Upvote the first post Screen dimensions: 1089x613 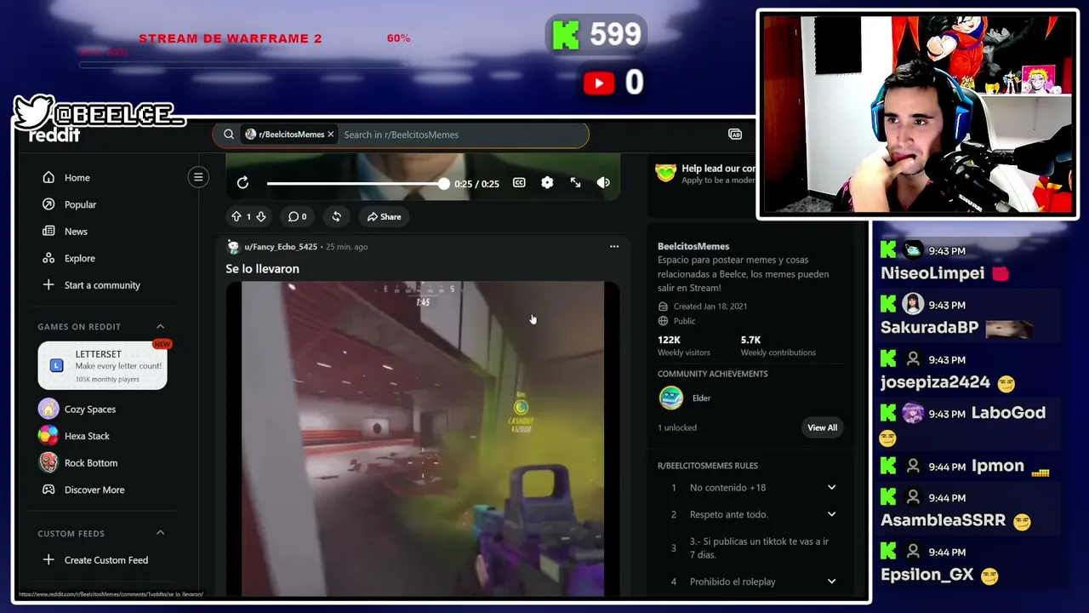(x=237, y=217)
